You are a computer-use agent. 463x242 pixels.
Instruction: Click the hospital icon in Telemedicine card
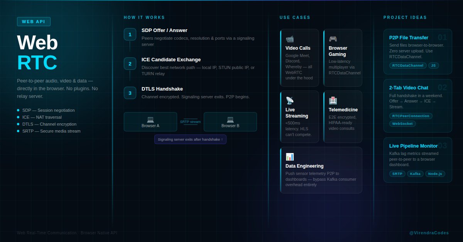[x=333, y=101]
